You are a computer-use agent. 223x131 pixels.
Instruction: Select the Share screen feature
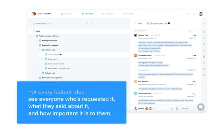[53, 59]
